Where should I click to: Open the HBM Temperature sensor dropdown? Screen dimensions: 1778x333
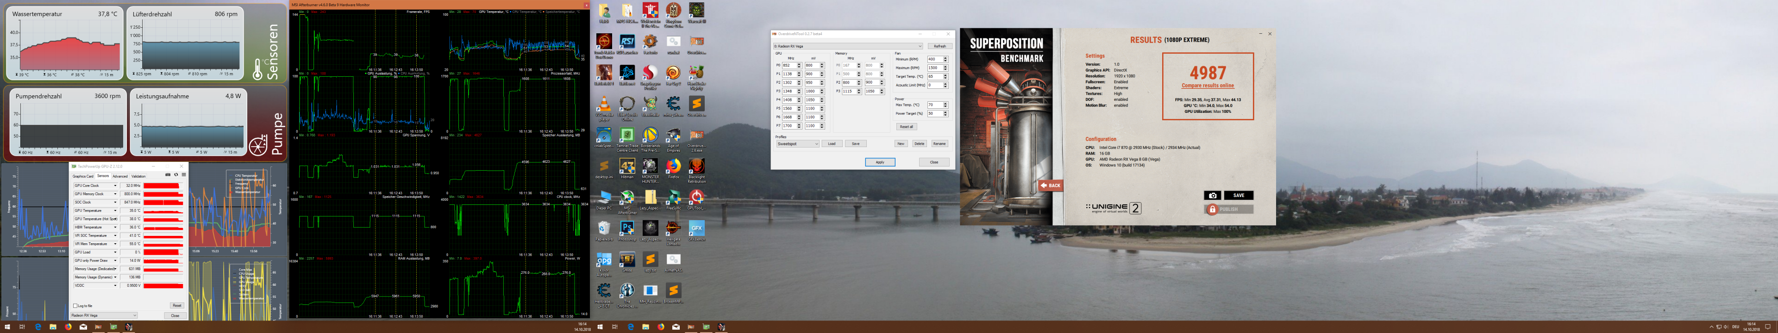[x=115, y=227]
